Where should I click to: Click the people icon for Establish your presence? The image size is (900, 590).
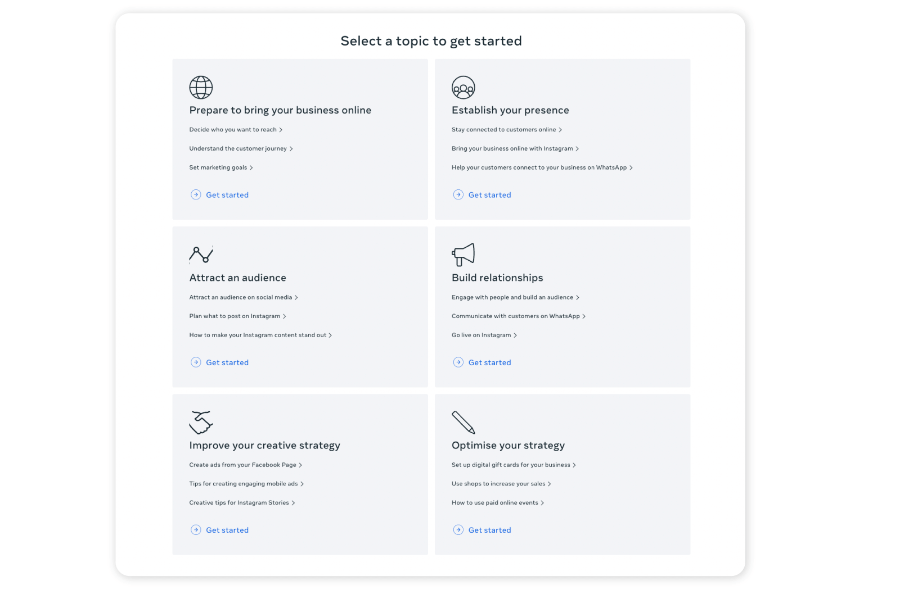[462, 87]
